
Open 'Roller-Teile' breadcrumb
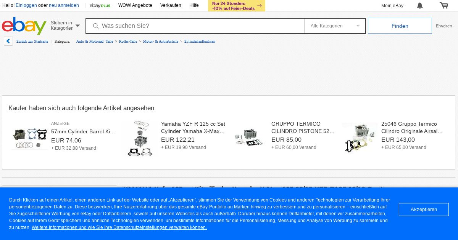click(x=128, y=41)
